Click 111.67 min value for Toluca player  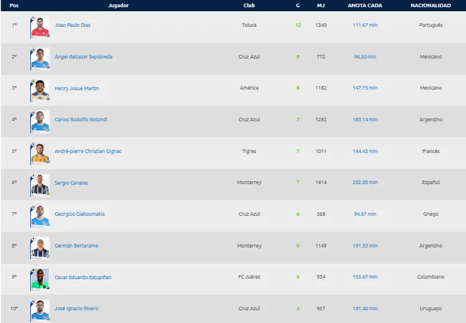pos(365,25)
